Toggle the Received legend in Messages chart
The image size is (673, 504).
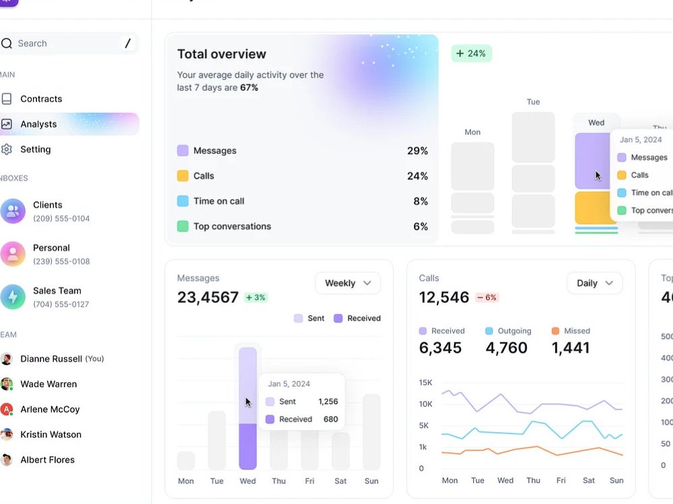pos(357,319)
